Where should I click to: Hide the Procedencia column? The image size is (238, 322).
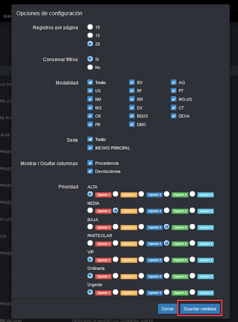pos(90,163)
